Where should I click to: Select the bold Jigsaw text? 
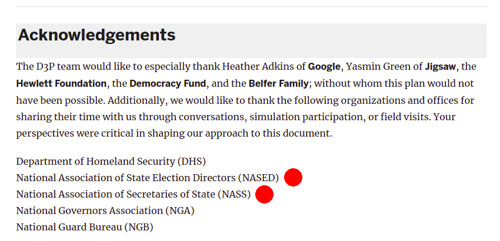coord(441,67)
